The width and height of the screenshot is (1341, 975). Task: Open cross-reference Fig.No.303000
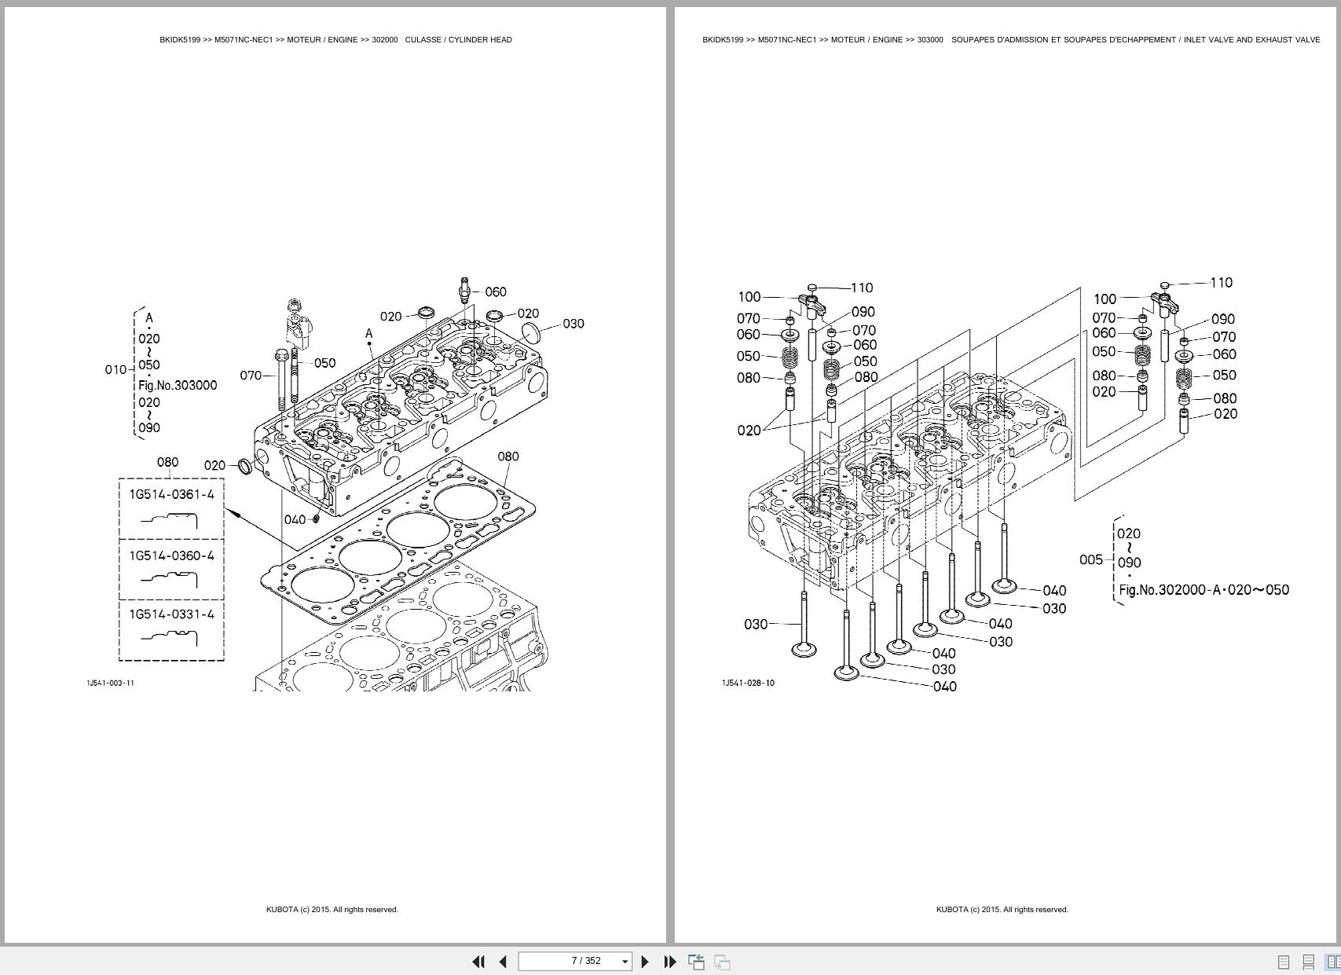178,385
